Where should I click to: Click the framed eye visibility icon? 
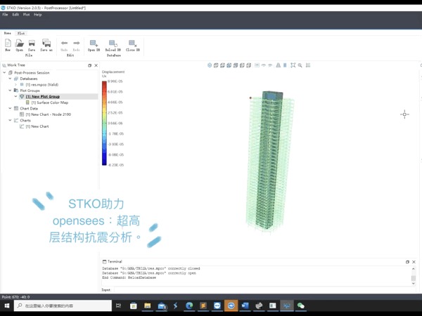[x=257, y=65]
